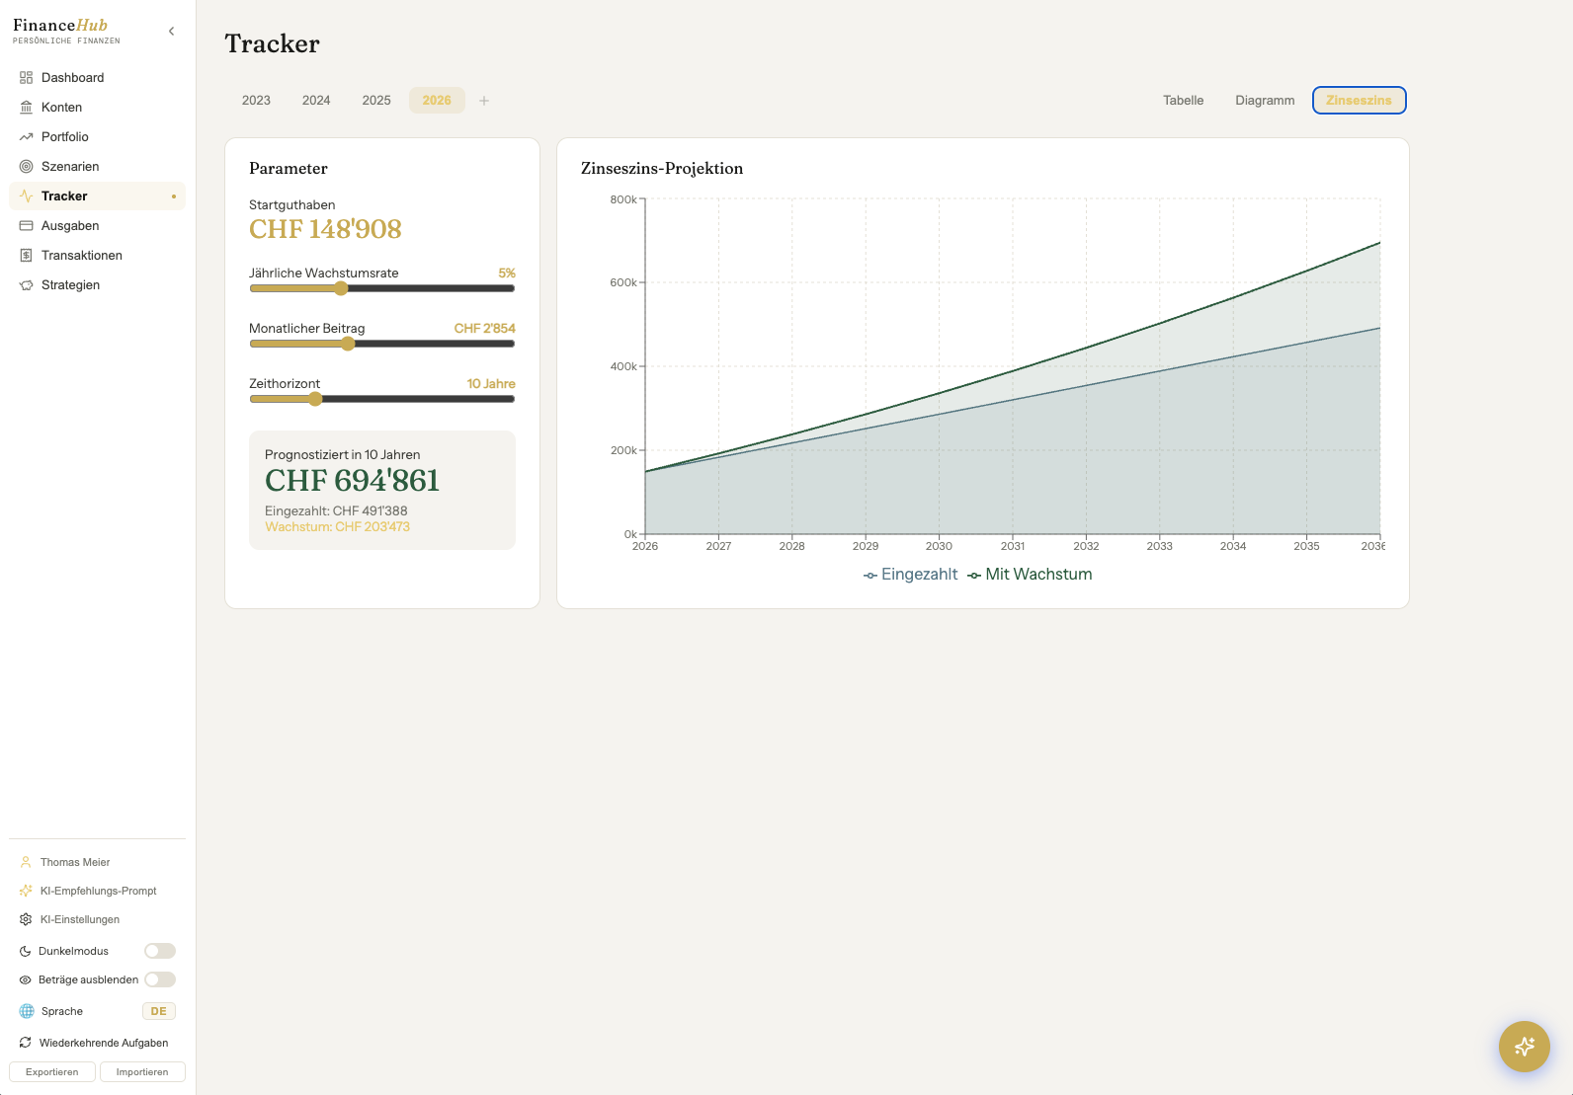This screenshot has width=1573, height=1095.
Task: Click the Strategien piggy bank icon
Action: coord(27,285)
